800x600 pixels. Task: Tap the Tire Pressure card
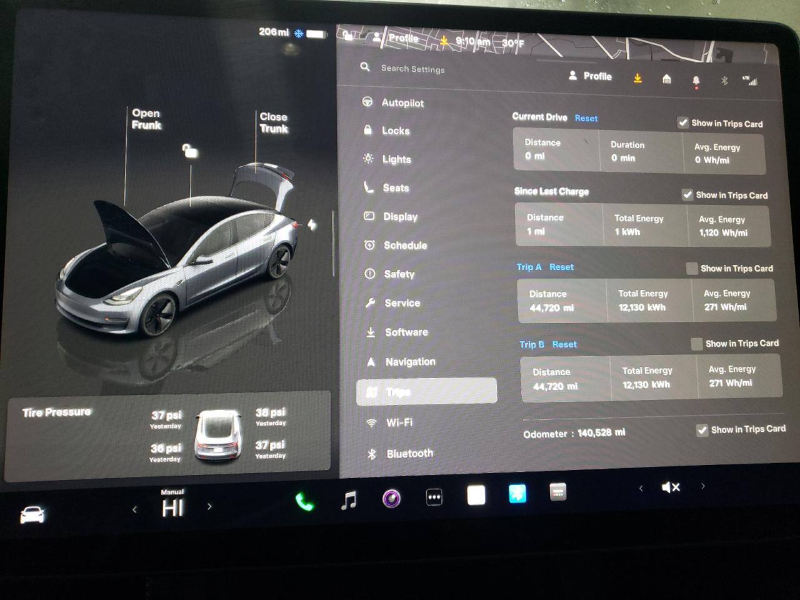167,436
